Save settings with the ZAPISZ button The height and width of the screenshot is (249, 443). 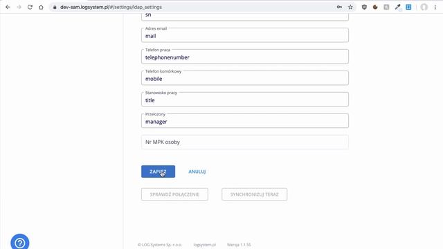click(159, 172)
